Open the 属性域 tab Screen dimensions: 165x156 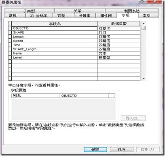click(x=106, y=16)
